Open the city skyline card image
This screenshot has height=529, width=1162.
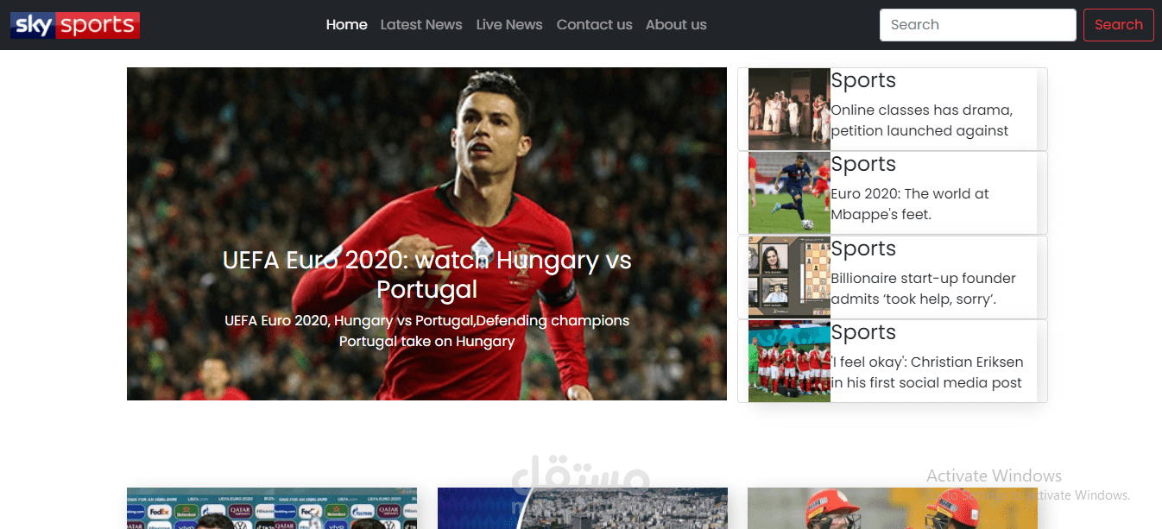583,508
